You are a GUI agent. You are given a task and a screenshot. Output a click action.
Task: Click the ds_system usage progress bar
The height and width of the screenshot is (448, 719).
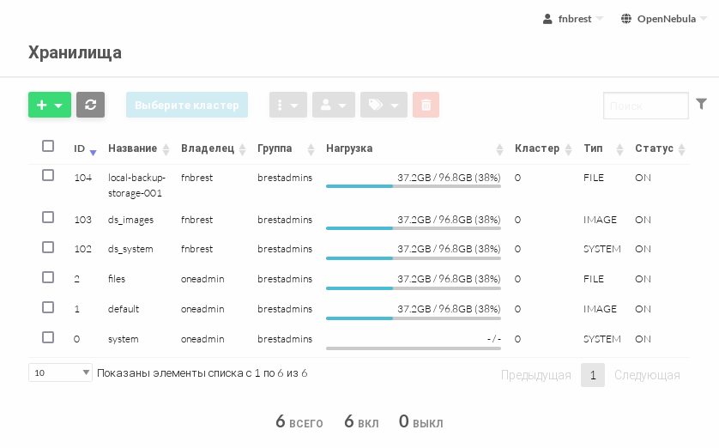[413, 257]
